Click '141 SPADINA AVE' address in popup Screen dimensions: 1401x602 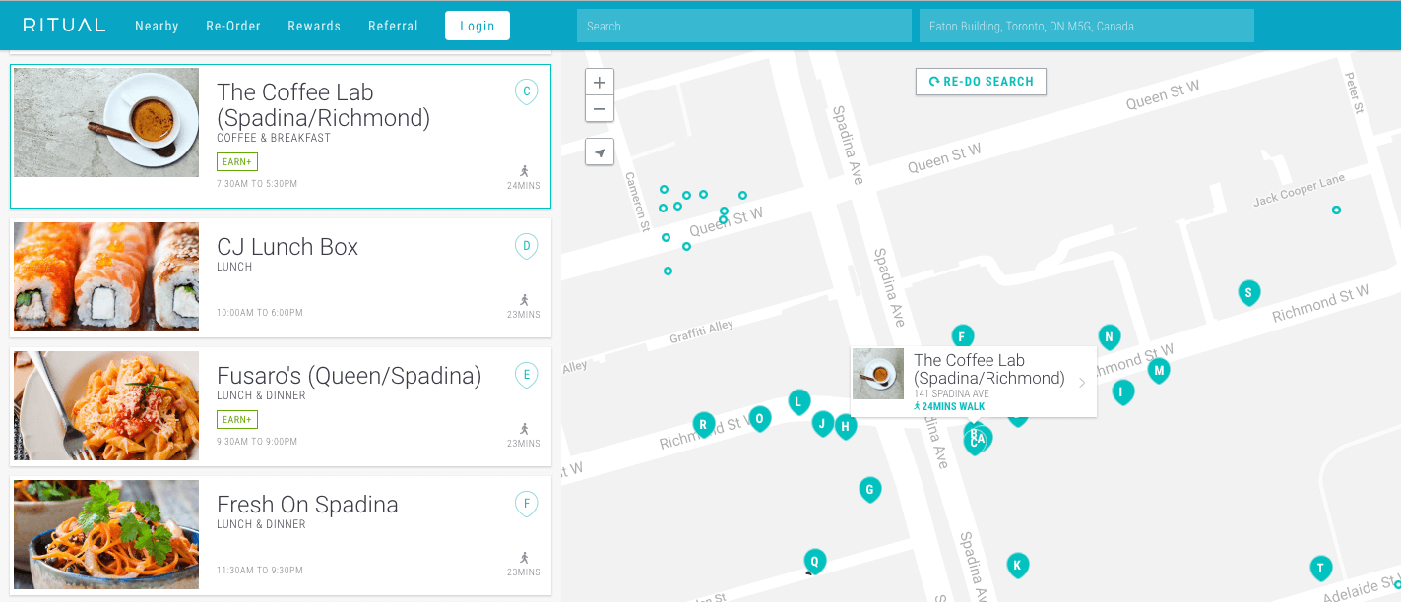951,393
